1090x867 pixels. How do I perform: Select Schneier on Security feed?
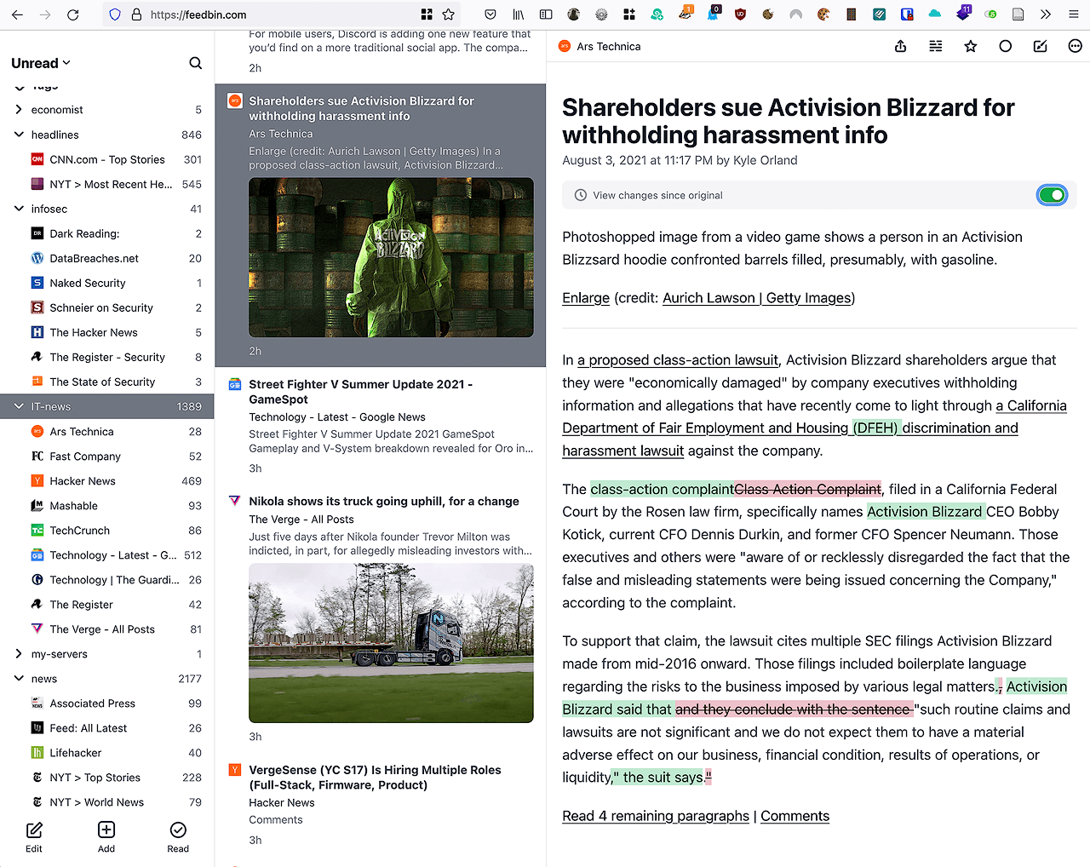click(x=107, y=307)
